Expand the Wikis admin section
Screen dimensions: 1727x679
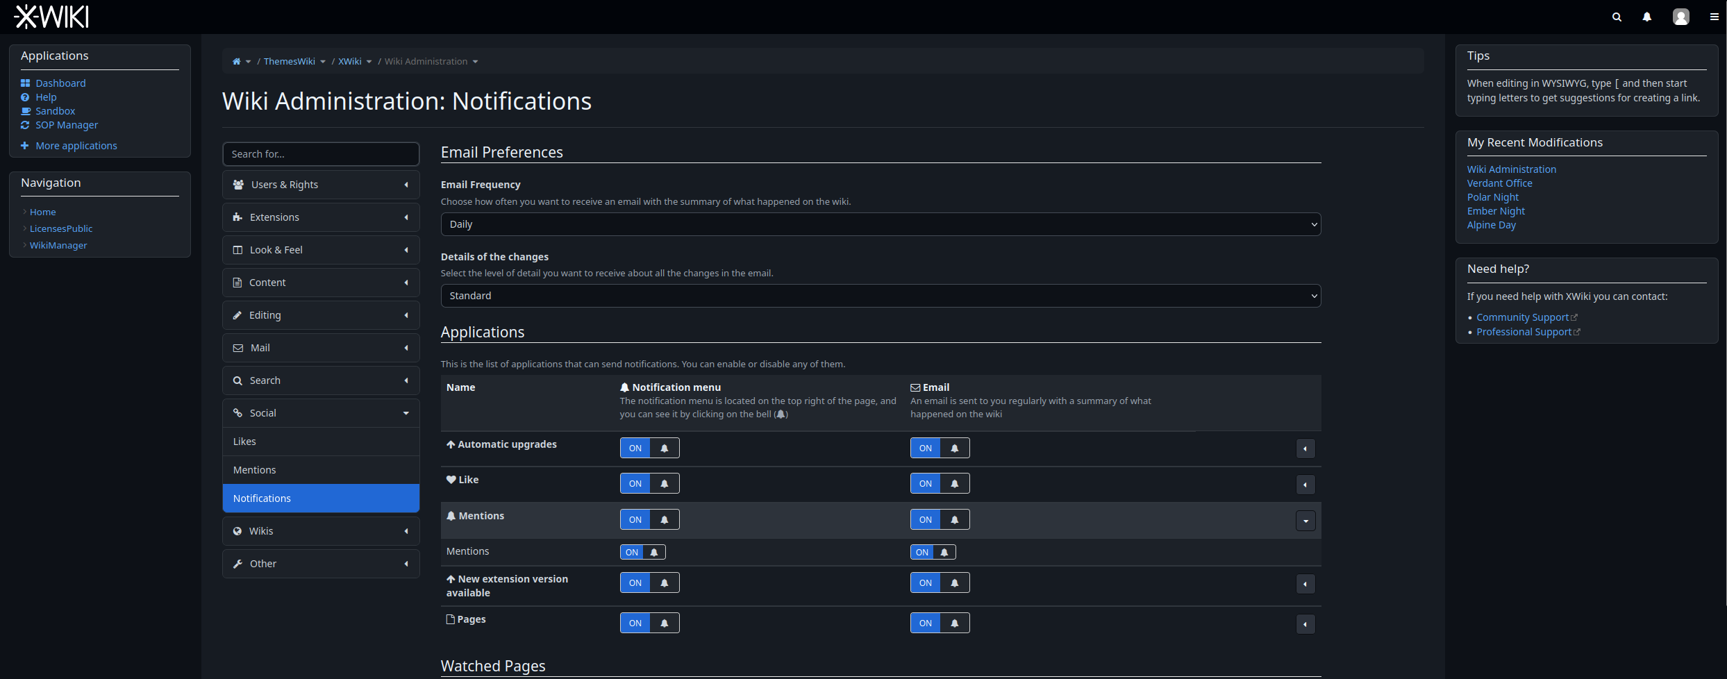pyautogui.click(x=321, y=531)
